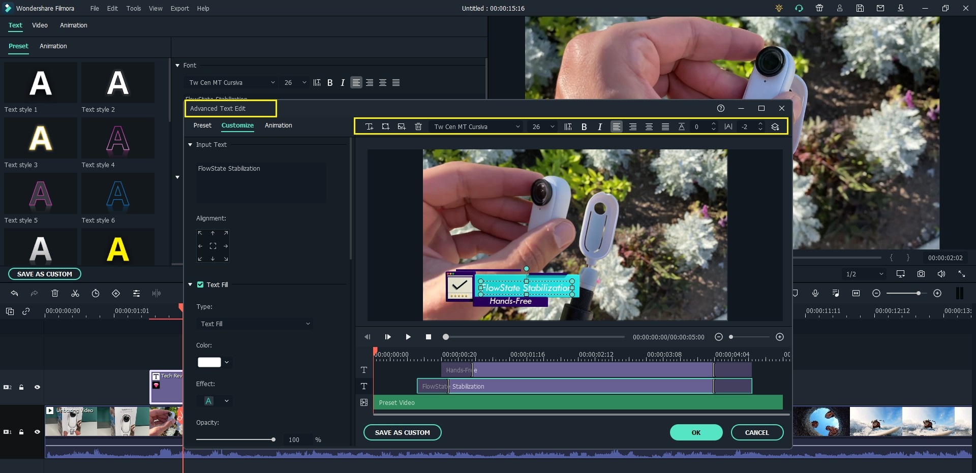
Task: Open the edit adjustments sliders icon
Action: (136, 293)
